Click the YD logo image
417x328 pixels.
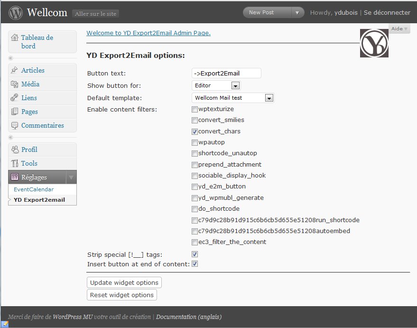click(x=374, y=43)
